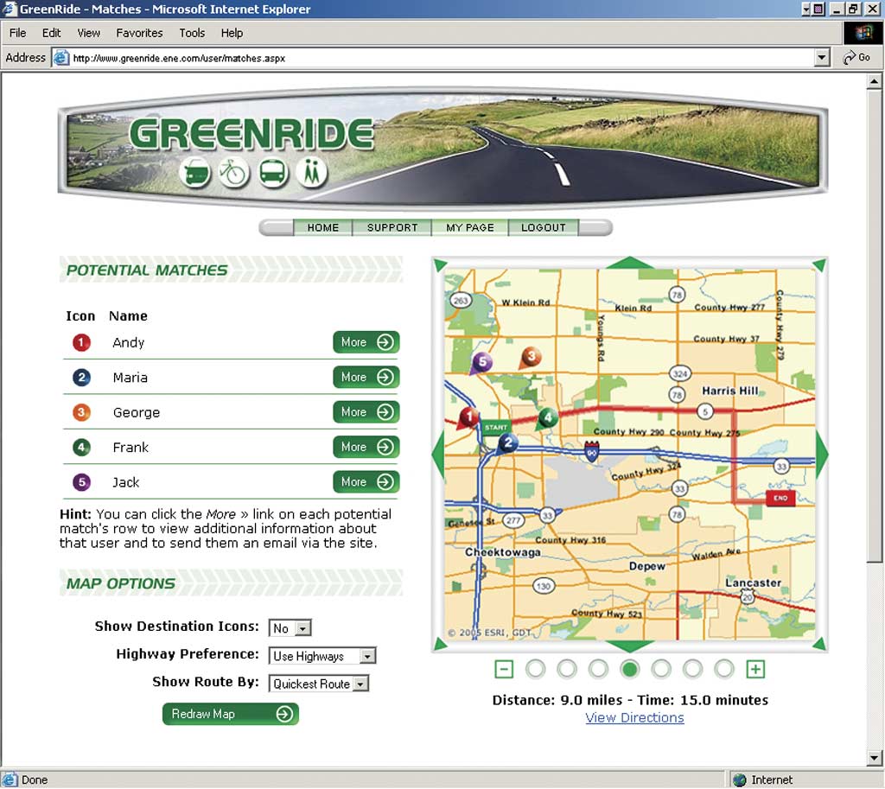
Task: Select seventh zoom level radio circle
Action: point(724,670)
